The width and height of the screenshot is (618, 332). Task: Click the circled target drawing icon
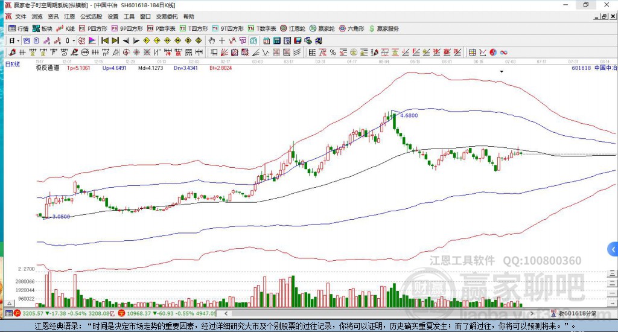click(126, 53)
